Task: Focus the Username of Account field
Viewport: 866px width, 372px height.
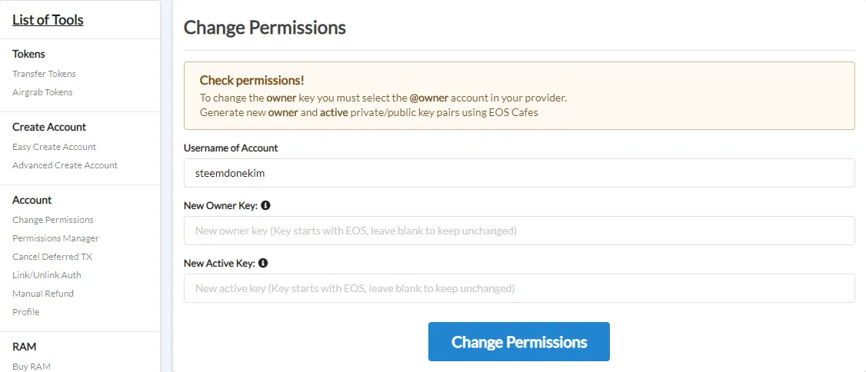Action: coord(519,173)
